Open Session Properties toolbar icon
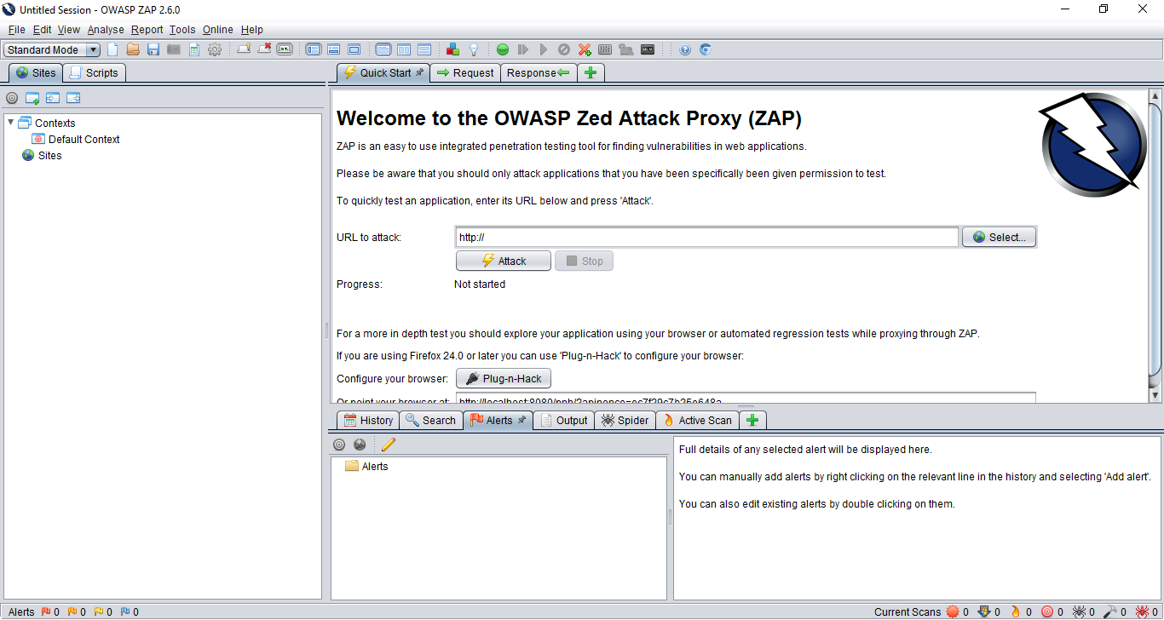 [x=194, y=49]
